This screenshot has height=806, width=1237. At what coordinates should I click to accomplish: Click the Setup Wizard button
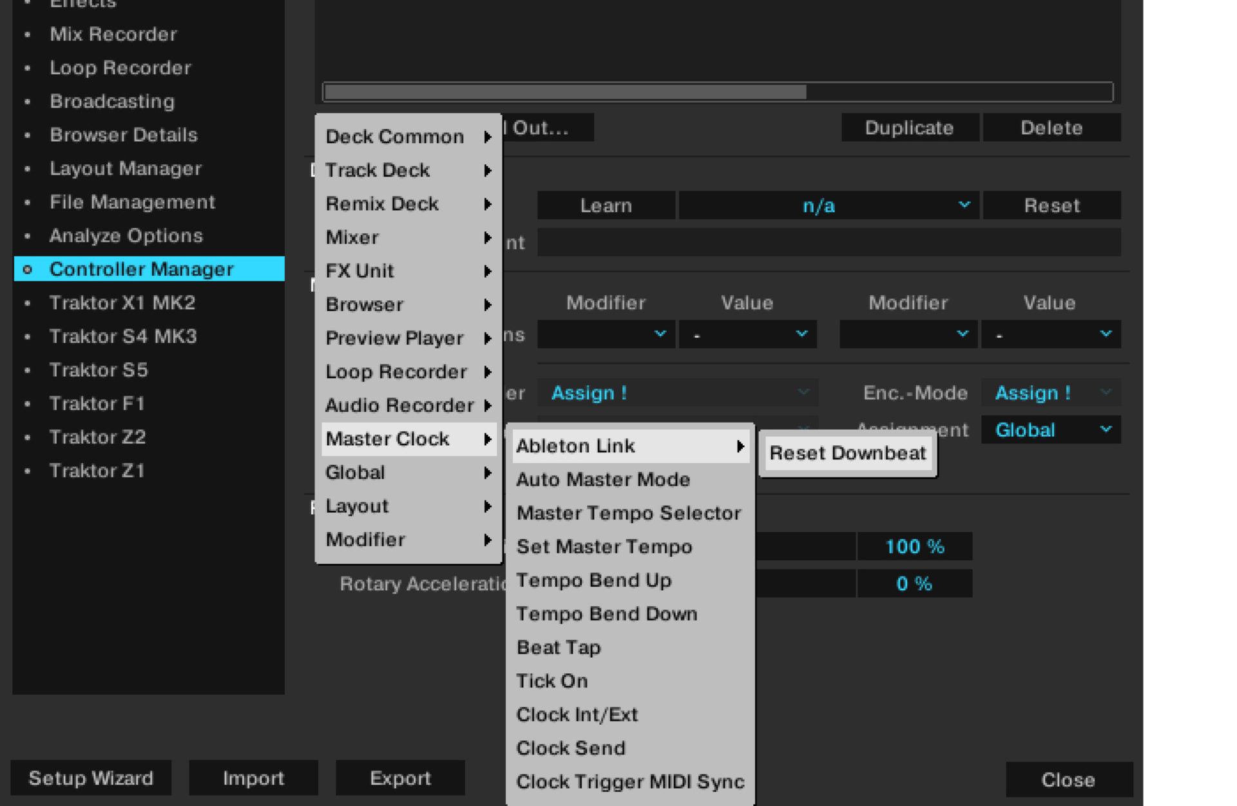(x=91, y=778)
